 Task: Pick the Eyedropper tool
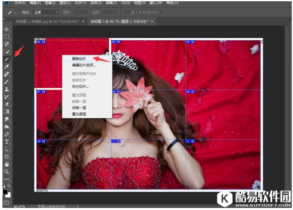pyautogui.click(x=7, y=67)
